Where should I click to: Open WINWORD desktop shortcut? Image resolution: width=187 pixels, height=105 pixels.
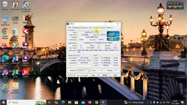point(15,60)
